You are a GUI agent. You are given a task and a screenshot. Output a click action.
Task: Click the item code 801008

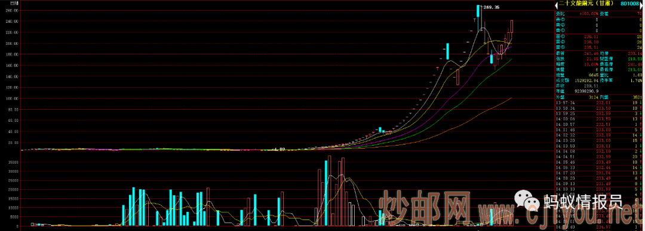[x=629, y=4]
